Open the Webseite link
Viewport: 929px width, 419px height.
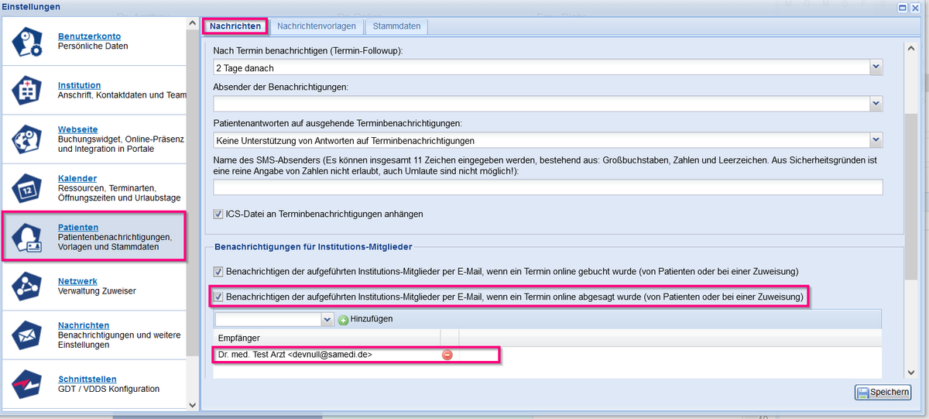(x=77, y=129)
